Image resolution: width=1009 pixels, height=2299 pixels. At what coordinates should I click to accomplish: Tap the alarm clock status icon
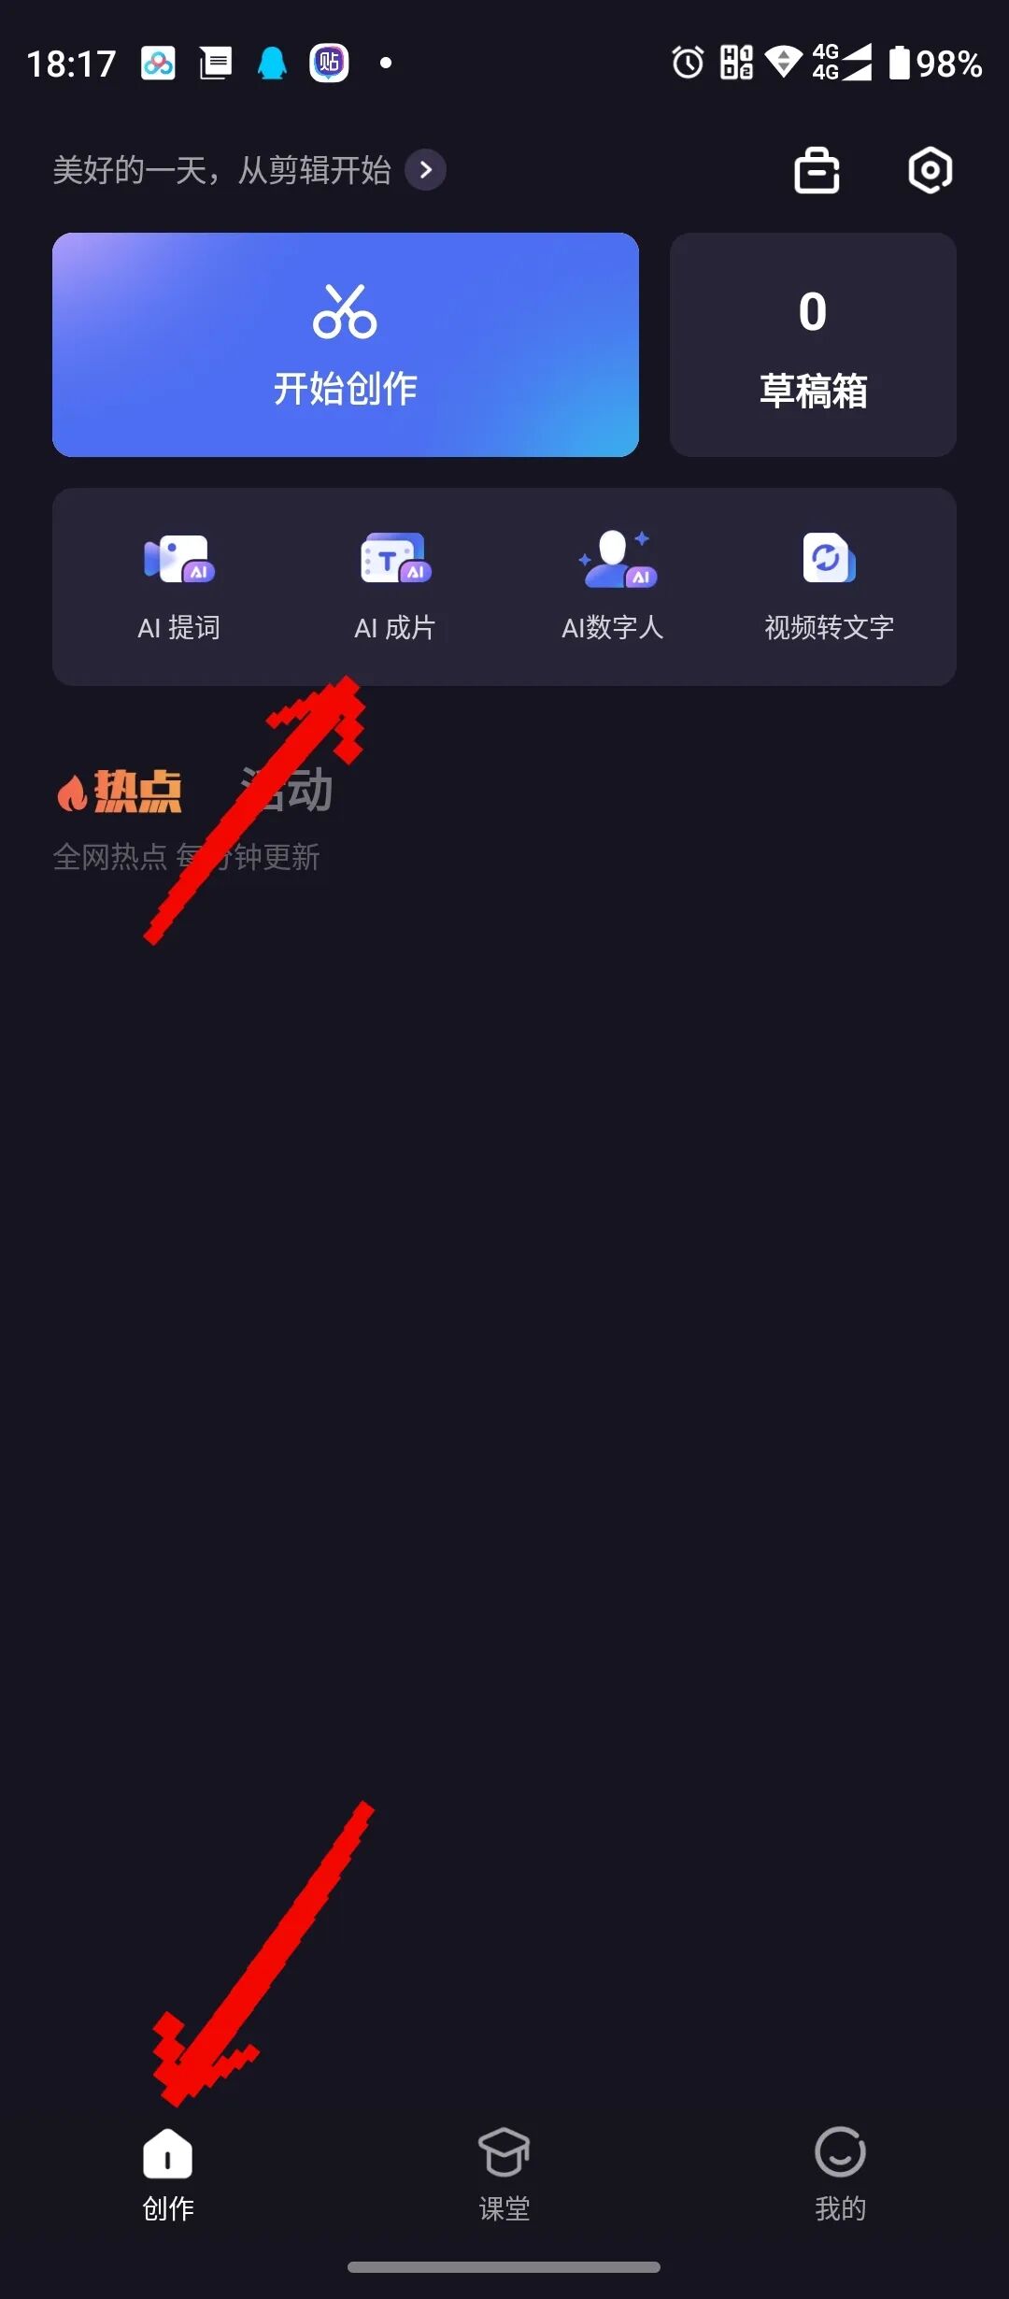click(689, 63)
